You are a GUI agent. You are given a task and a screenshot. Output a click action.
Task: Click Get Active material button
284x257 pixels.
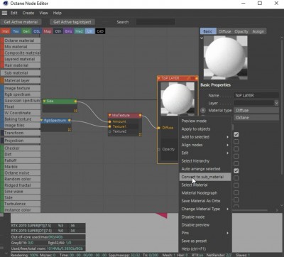point(21,22)
